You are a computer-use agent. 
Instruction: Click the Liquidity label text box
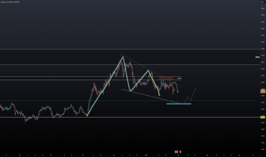tap(179, 78)
